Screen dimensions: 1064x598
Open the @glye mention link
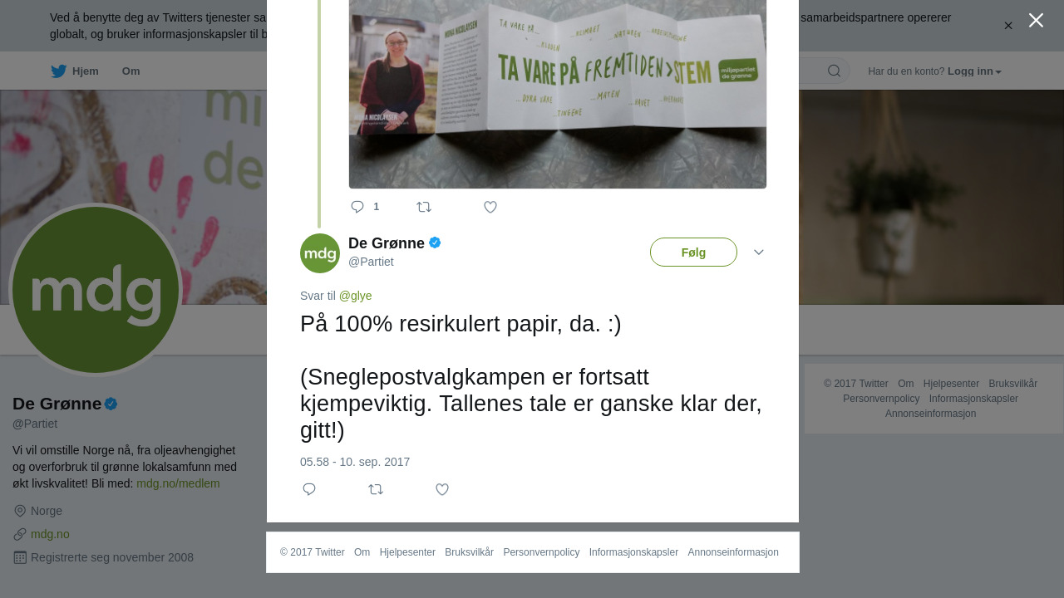pos(356,296)
